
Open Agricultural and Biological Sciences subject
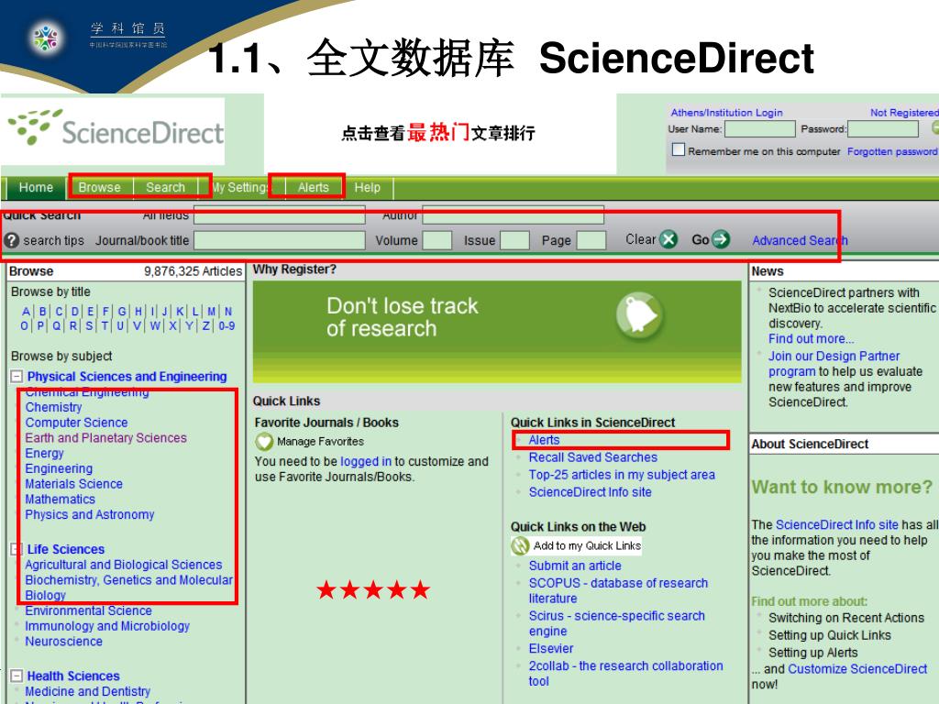[x=124, y=565]
